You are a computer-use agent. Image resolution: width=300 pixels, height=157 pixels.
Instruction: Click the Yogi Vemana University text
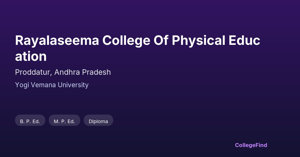[x=52, y=85]
